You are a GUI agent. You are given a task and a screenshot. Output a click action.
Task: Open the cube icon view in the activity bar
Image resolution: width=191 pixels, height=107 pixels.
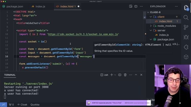click(x=186, y=57)
